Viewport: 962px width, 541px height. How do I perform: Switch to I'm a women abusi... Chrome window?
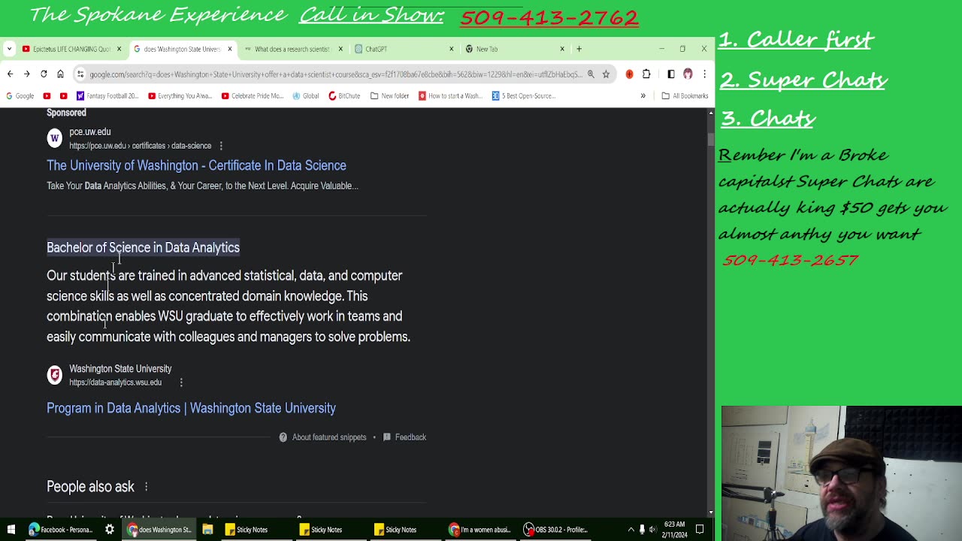pyautogui.click(x=480, y=530)
